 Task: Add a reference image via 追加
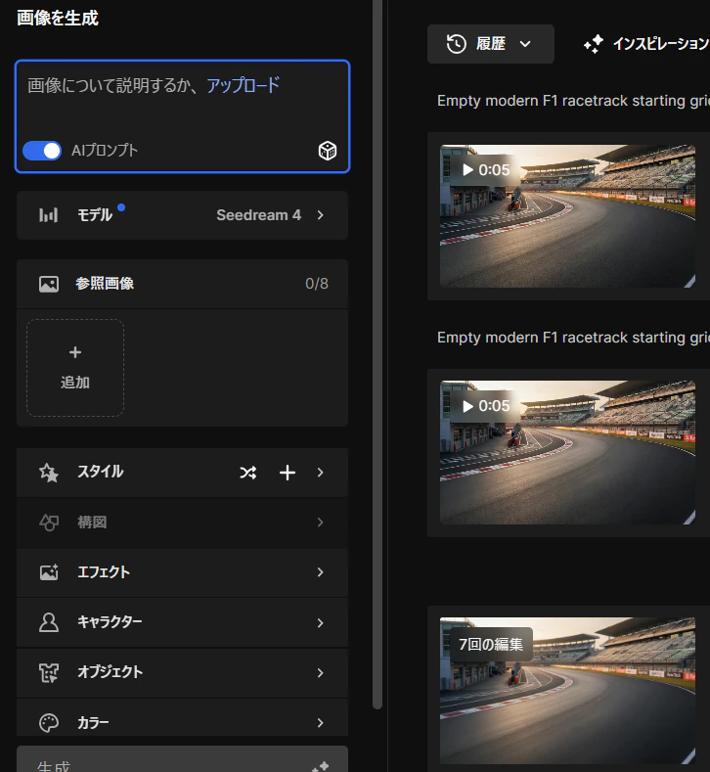pos(75,368)
